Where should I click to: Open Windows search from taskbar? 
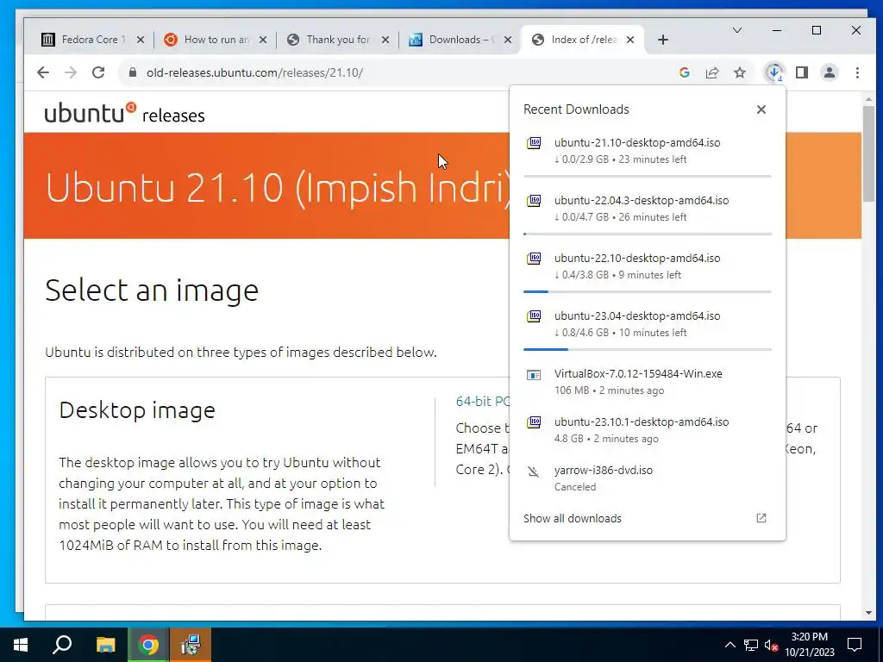(62, 645)
